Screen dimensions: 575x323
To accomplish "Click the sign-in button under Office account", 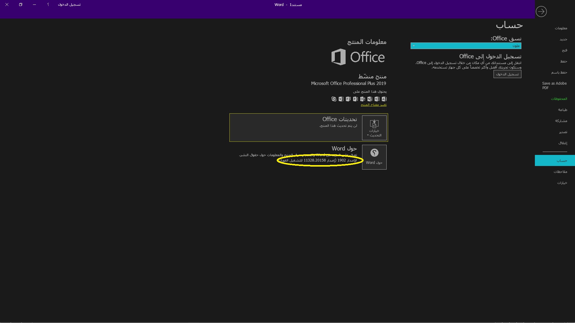I will 507,74.
